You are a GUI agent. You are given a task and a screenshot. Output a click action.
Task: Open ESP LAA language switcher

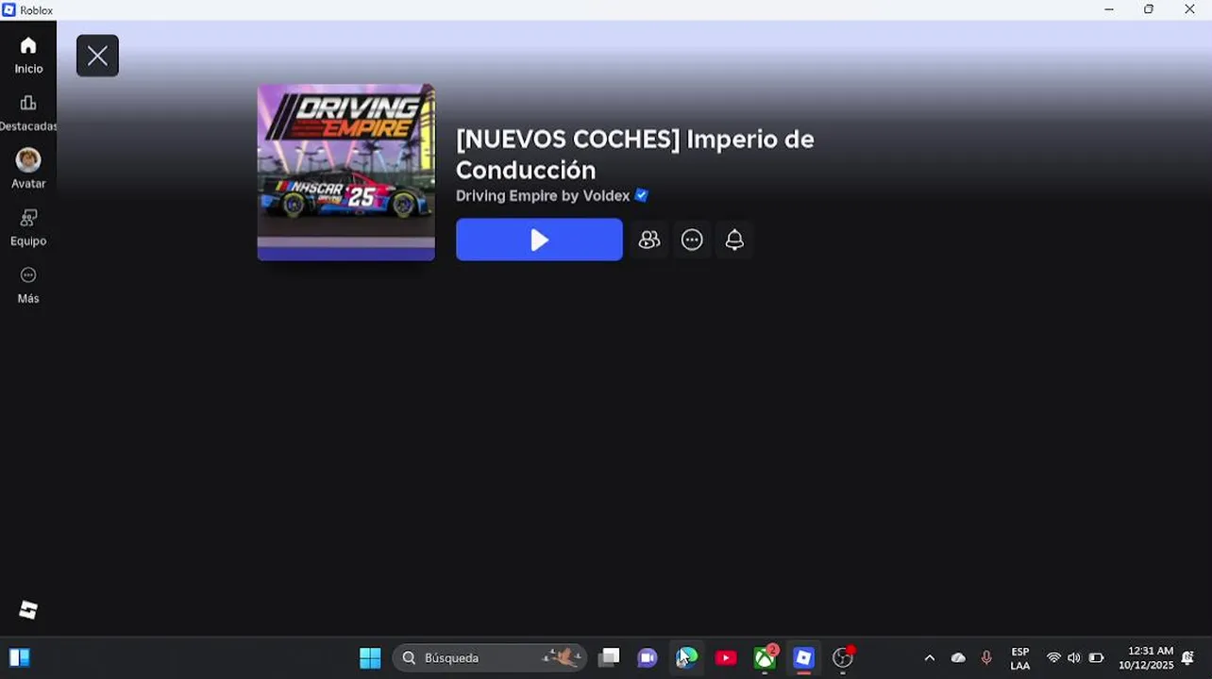1020,658
